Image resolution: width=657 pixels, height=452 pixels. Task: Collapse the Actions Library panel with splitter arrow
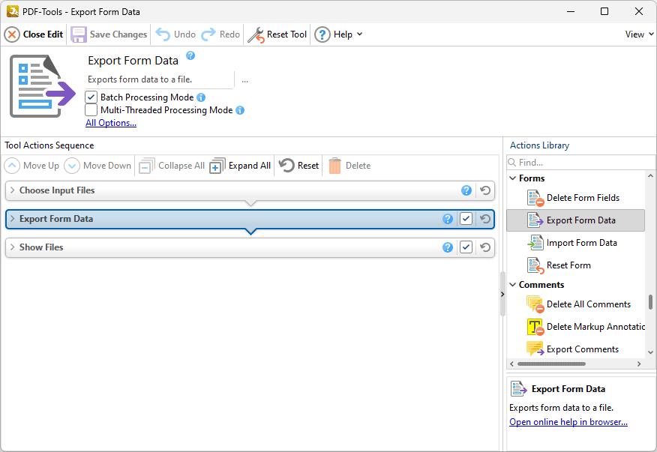(x=502, y=294)
